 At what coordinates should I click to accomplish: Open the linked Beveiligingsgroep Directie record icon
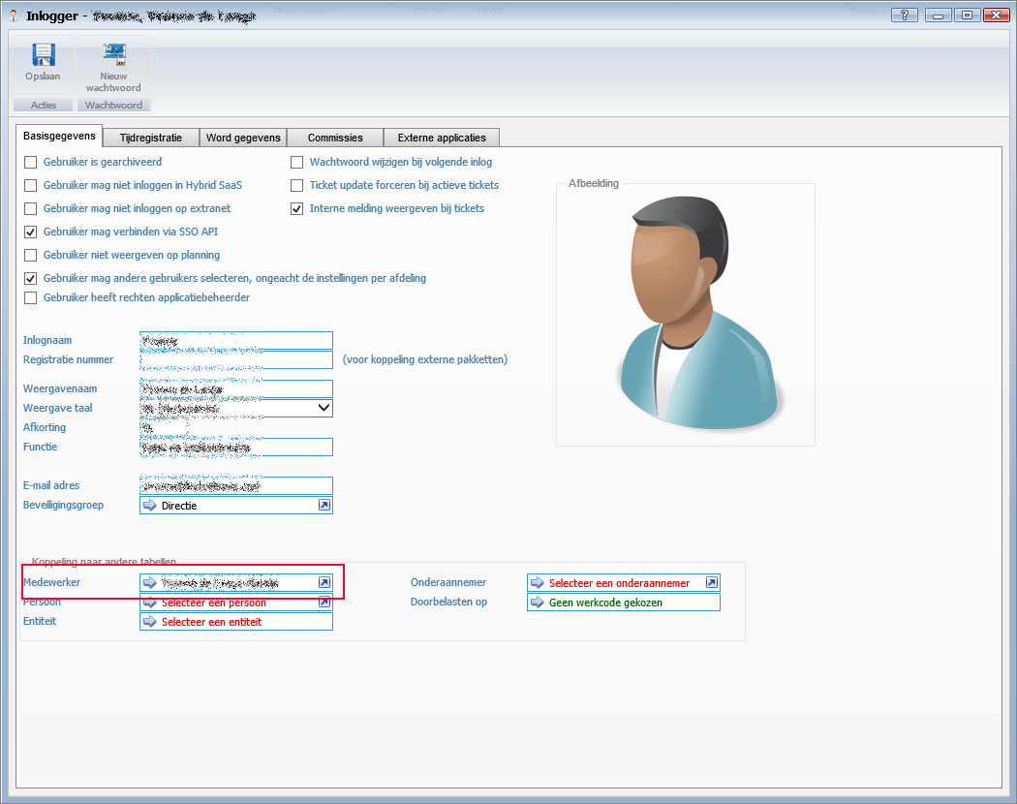pos(324,506)
